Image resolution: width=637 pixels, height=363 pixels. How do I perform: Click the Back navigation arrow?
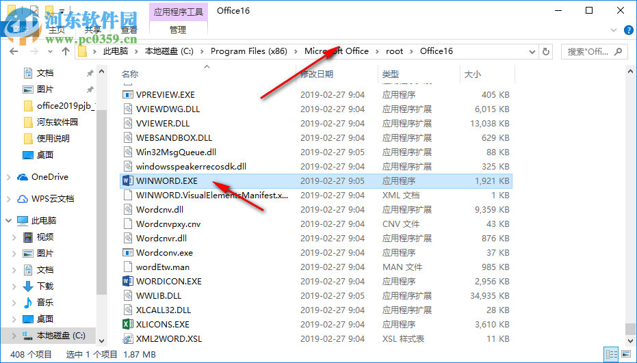[14, 51]
